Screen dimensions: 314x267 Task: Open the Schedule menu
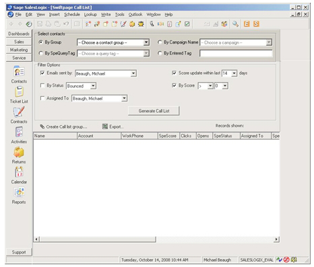(72, 15)
